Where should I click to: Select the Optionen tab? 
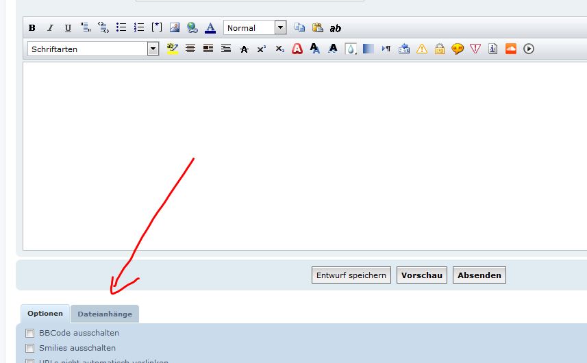45,314
